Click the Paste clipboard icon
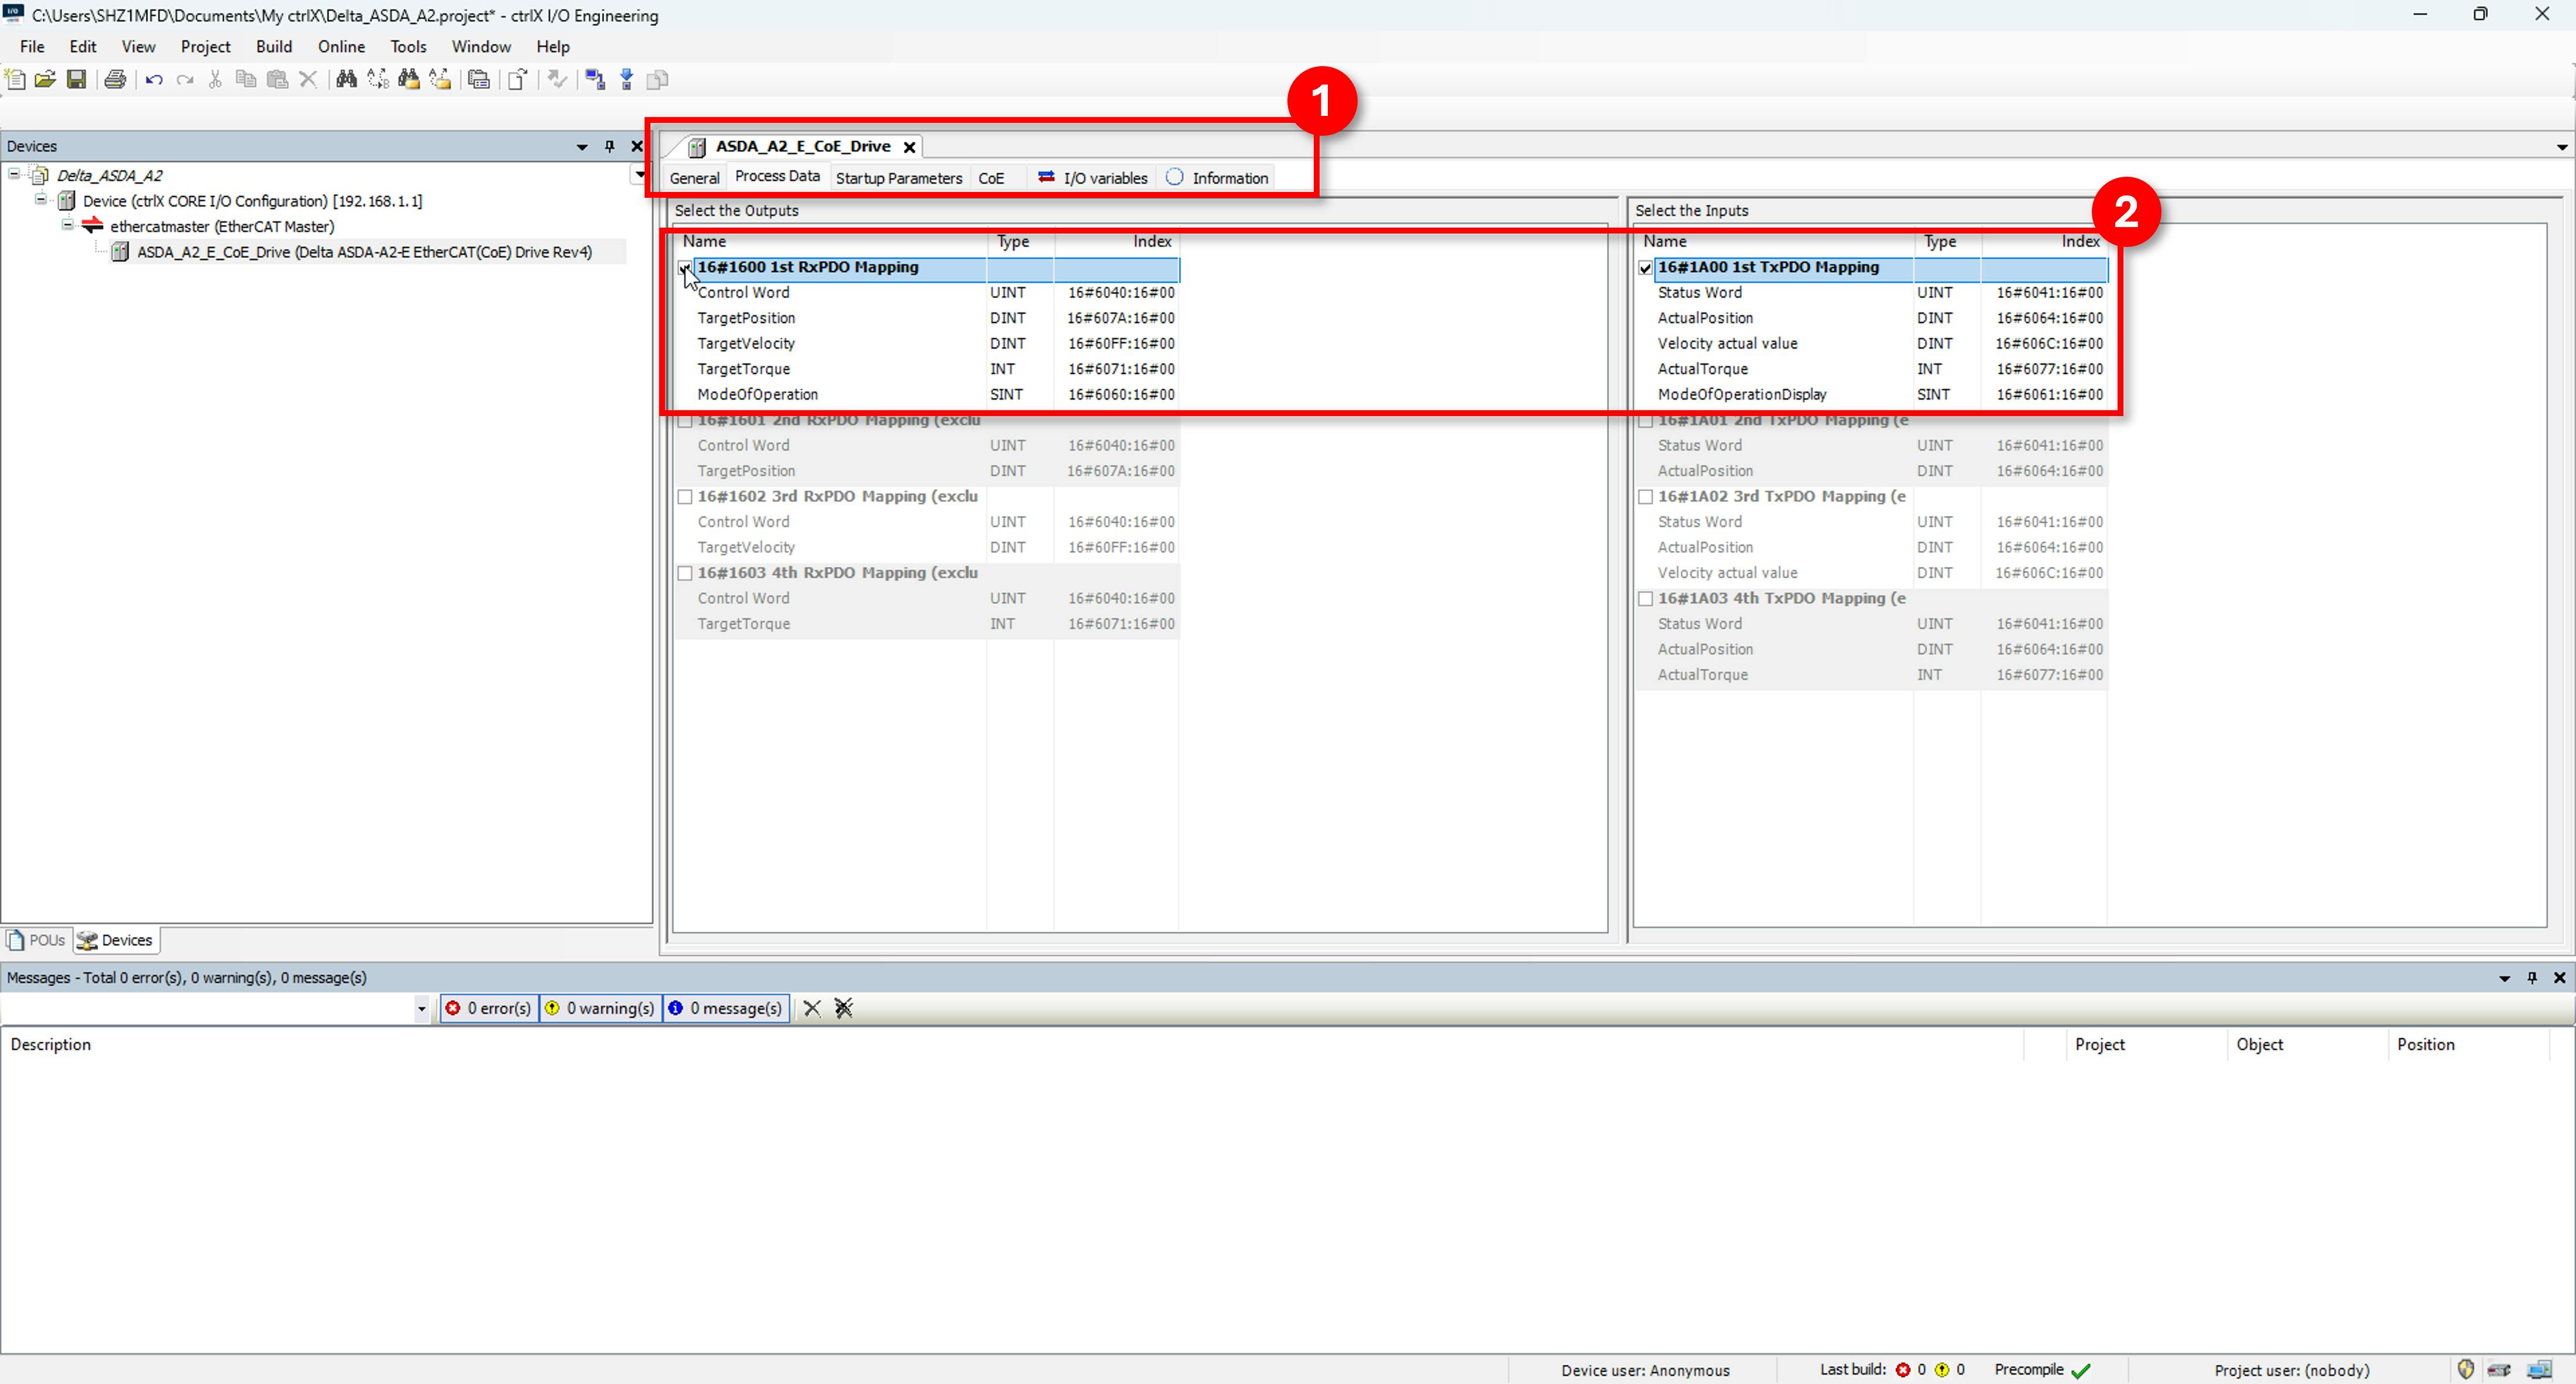2576x1384 pixels. (278, 80)
